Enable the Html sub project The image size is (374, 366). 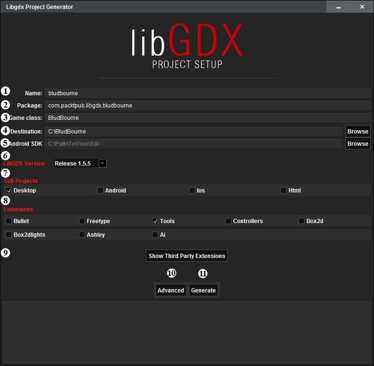coord(283,191)
